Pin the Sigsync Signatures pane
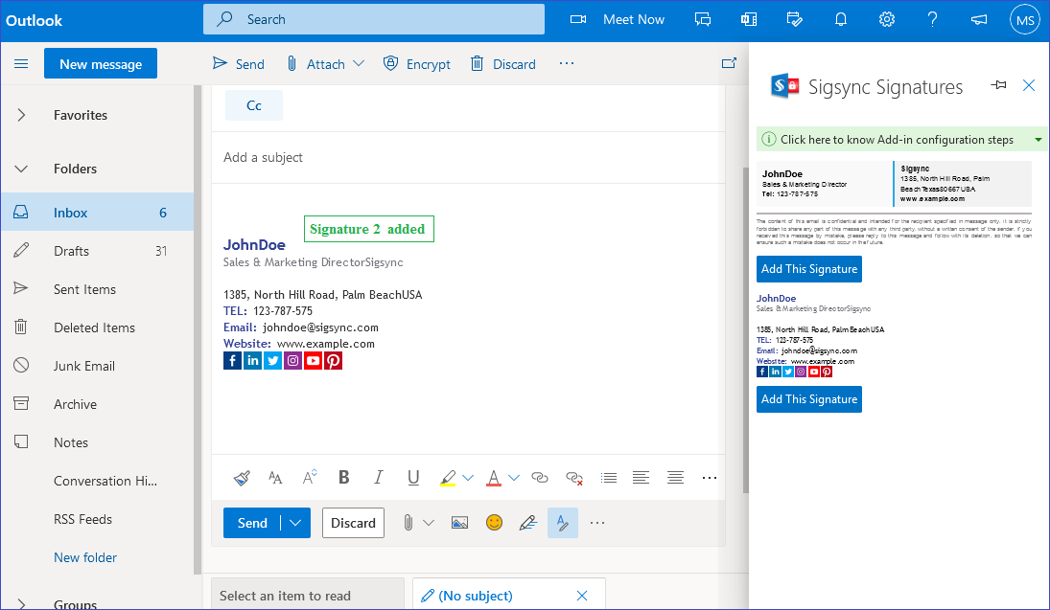Viewport: 1050px width, 610px height. point(999,85)
